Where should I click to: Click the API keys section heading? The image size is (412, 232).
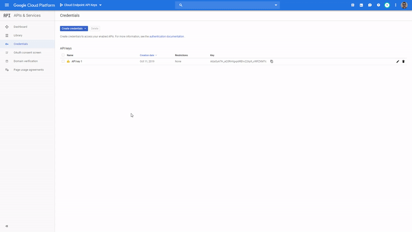tap(66, 48)
